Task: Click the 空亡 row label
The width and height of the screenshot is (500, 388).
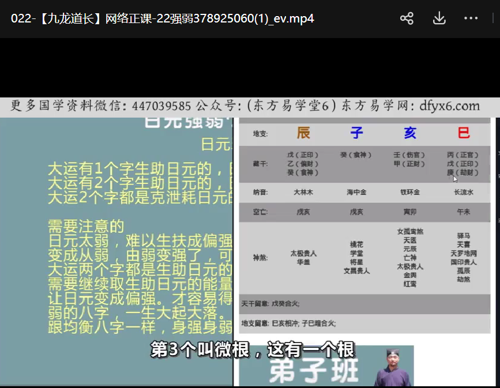Action: coord(260,212)
